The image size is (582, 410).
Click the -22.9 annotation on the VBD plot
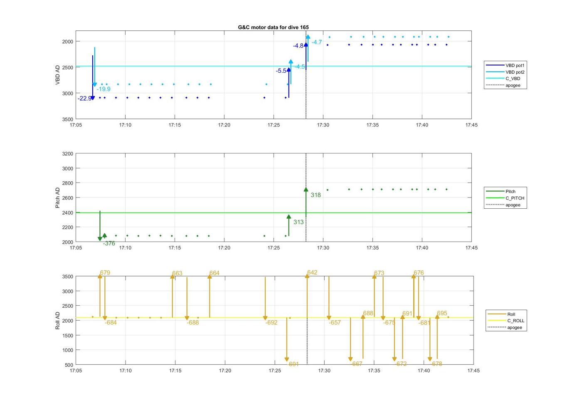(x=84, y=99)
